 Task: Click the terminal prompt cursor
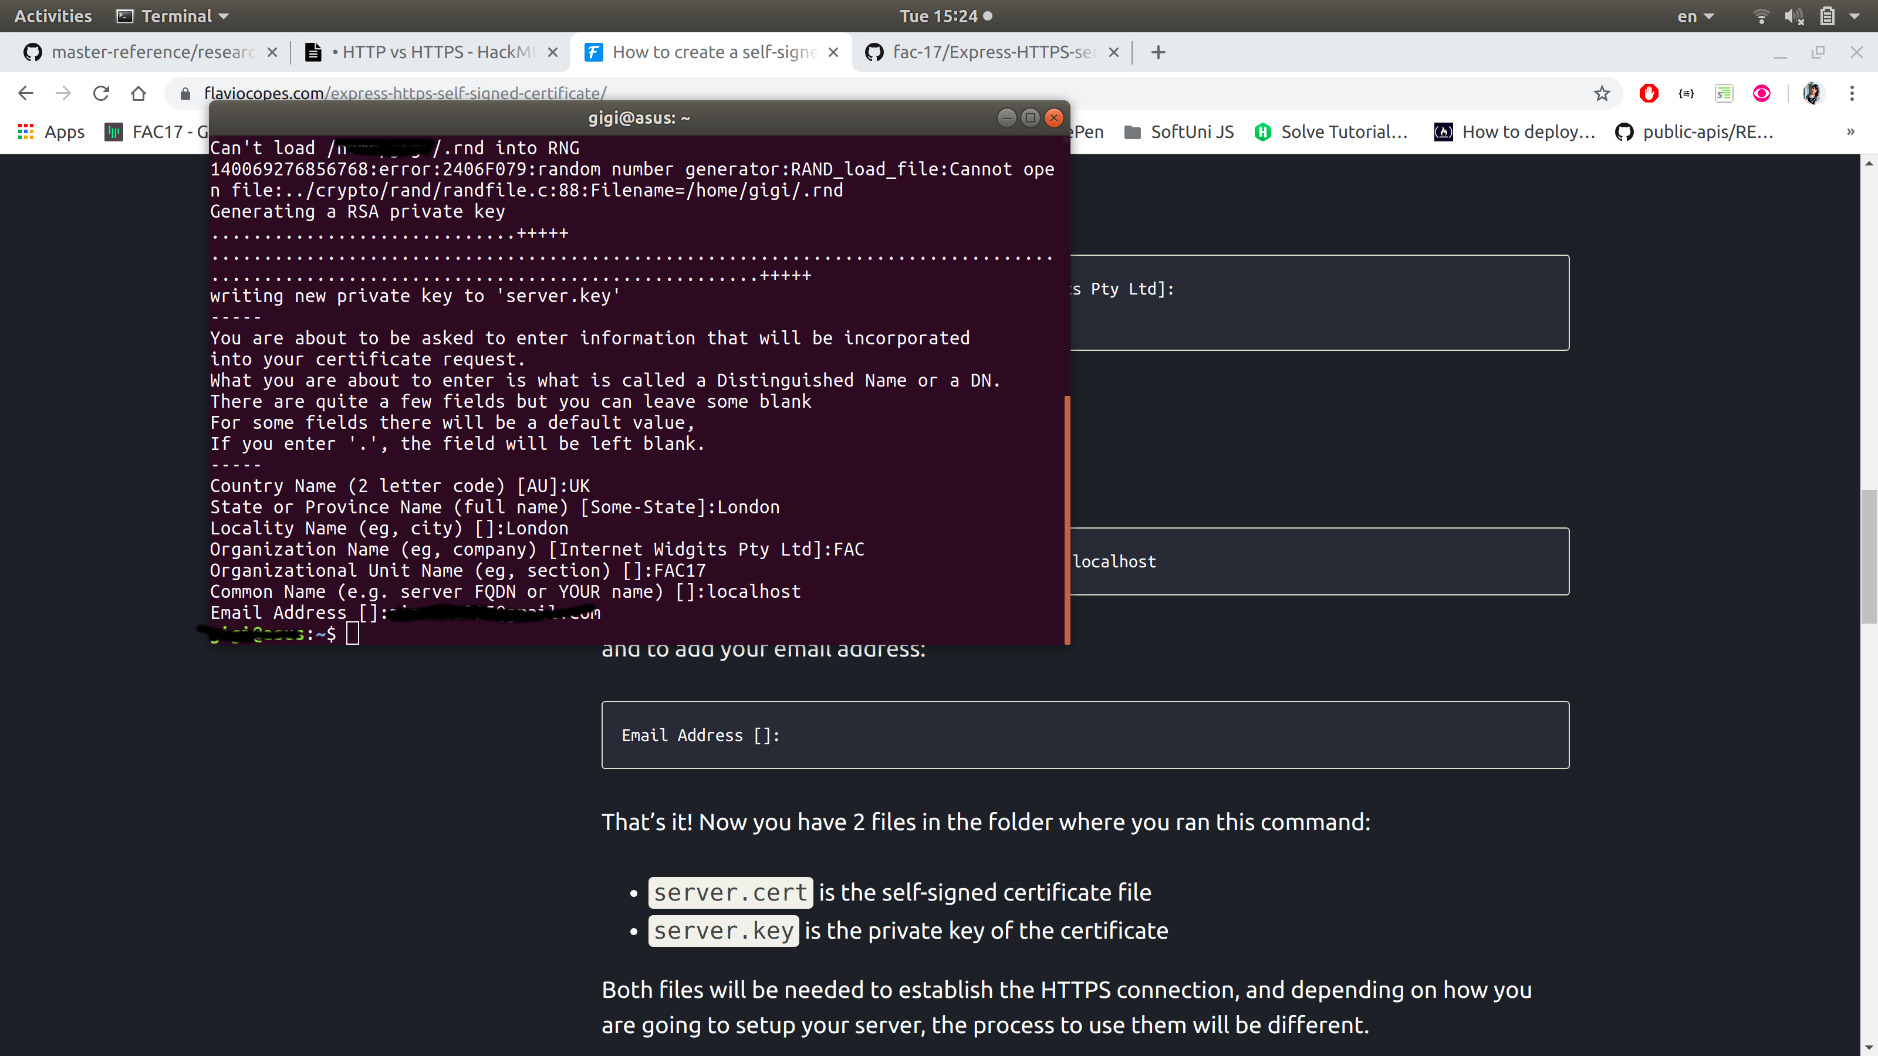click(x=353, y=634)
